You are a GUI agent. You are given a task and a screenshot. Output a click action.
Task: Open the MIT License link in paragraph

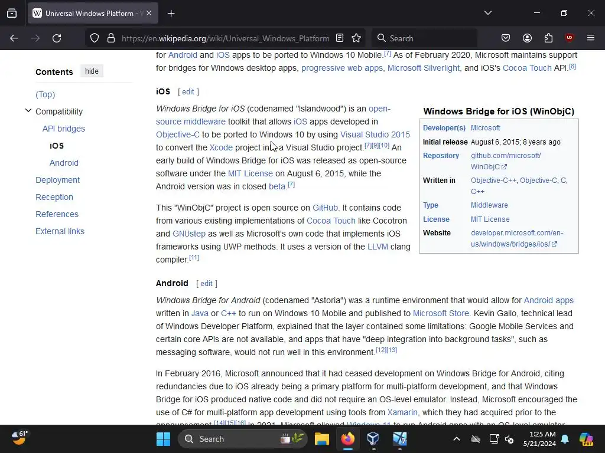coord(251,173)
